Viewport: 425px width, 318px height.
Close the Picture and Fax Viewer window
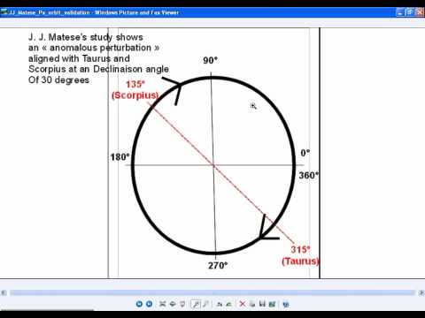[420, 12]
